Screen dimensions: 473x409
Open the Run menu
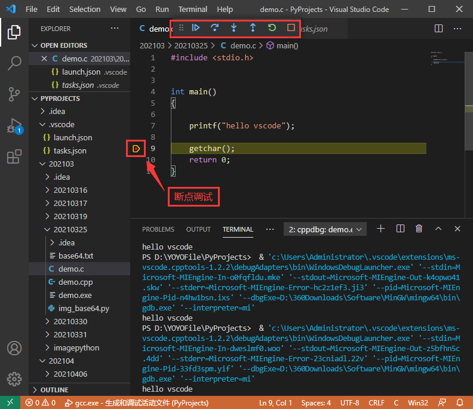(x=162, y=10)
